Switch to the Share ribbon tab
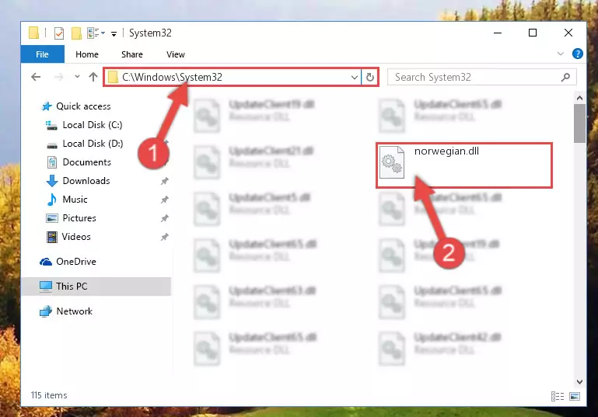Viewport: 598px width, 417px height. [132, 54]
